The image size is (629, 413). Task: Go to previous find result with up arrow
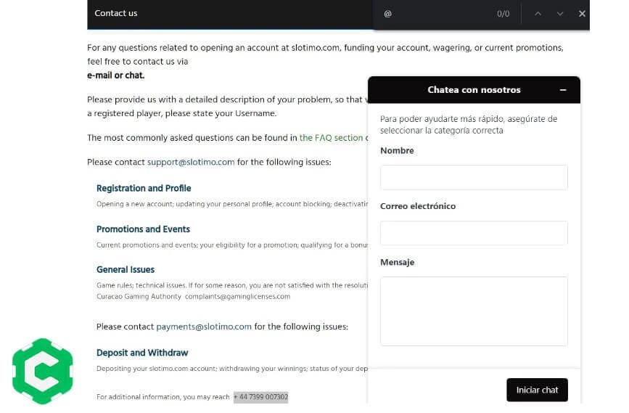[538, 14]
